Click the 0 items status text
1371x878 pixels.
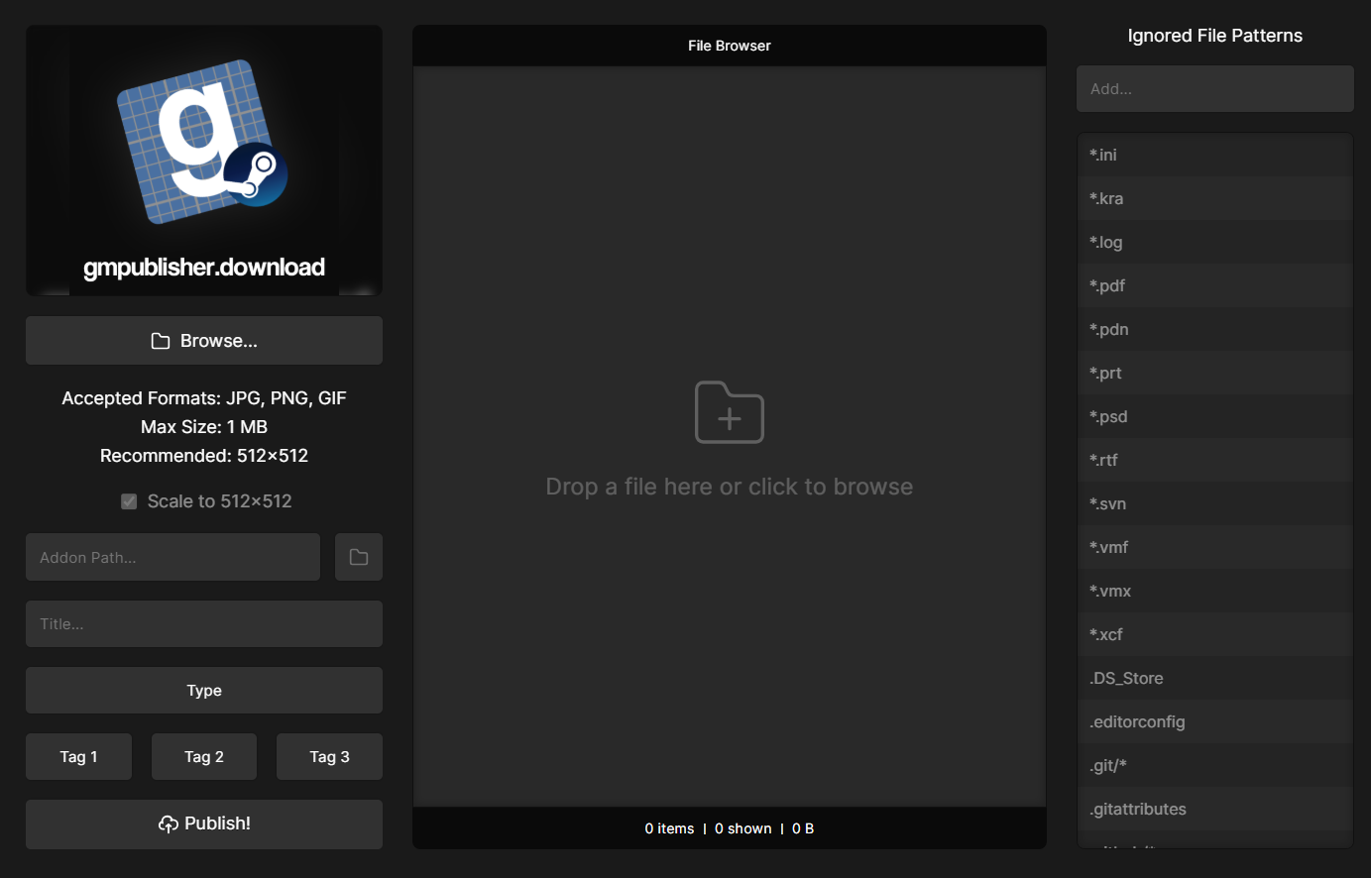click(x=669, y=828)
